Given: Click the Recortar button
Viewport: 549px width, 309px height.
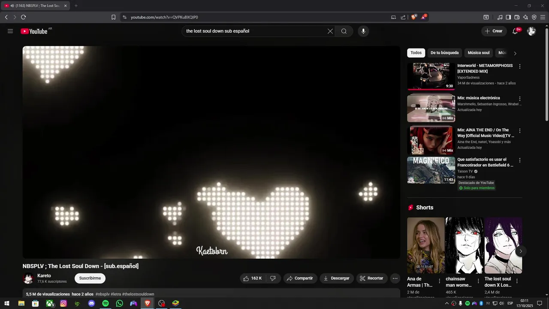Looking at the screenshot, I should pyautogui.click(x=372, y=278).
